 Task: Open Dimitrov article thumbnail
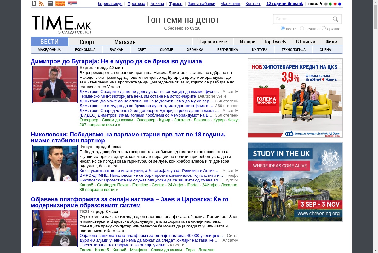(55, 84)
